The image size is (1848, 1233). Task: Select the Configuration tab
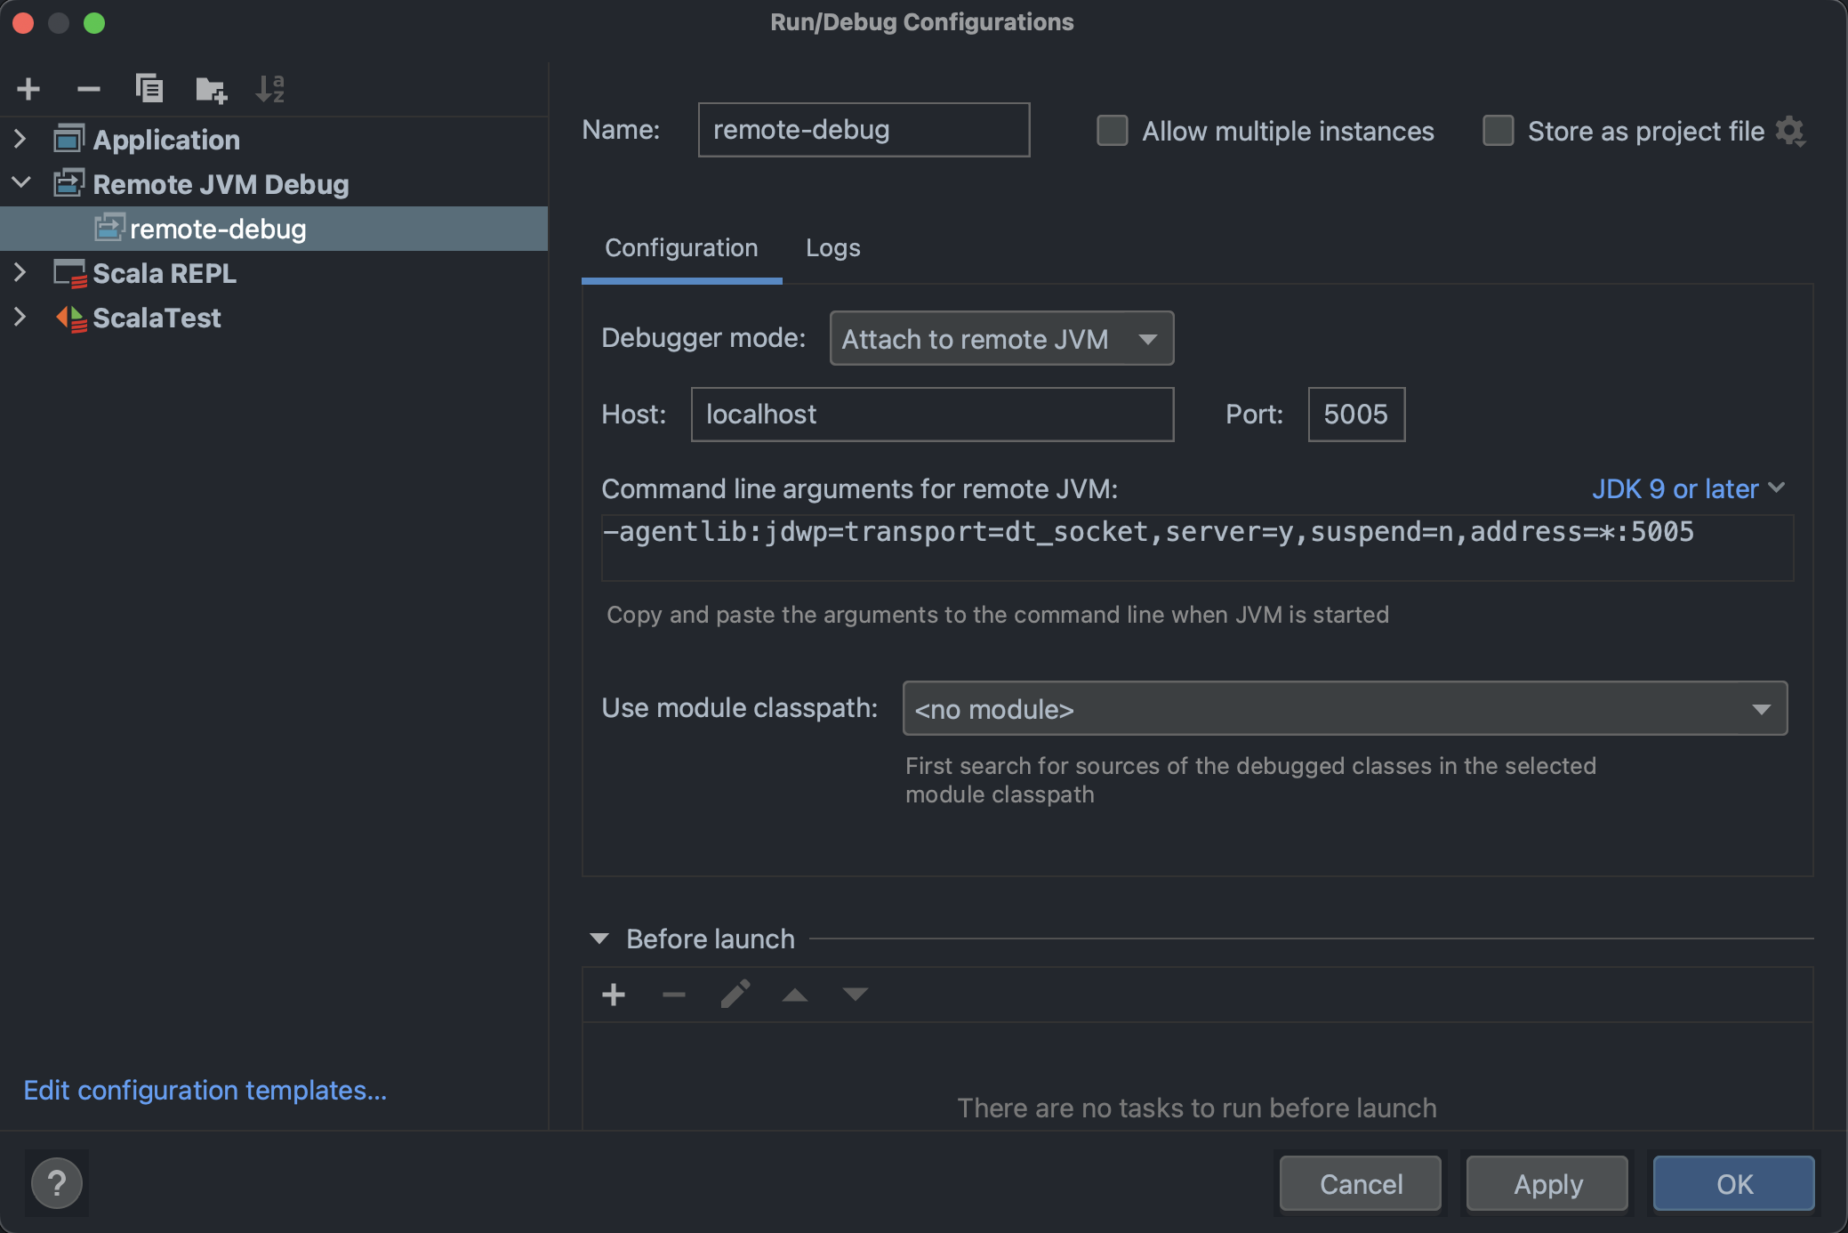681,248
